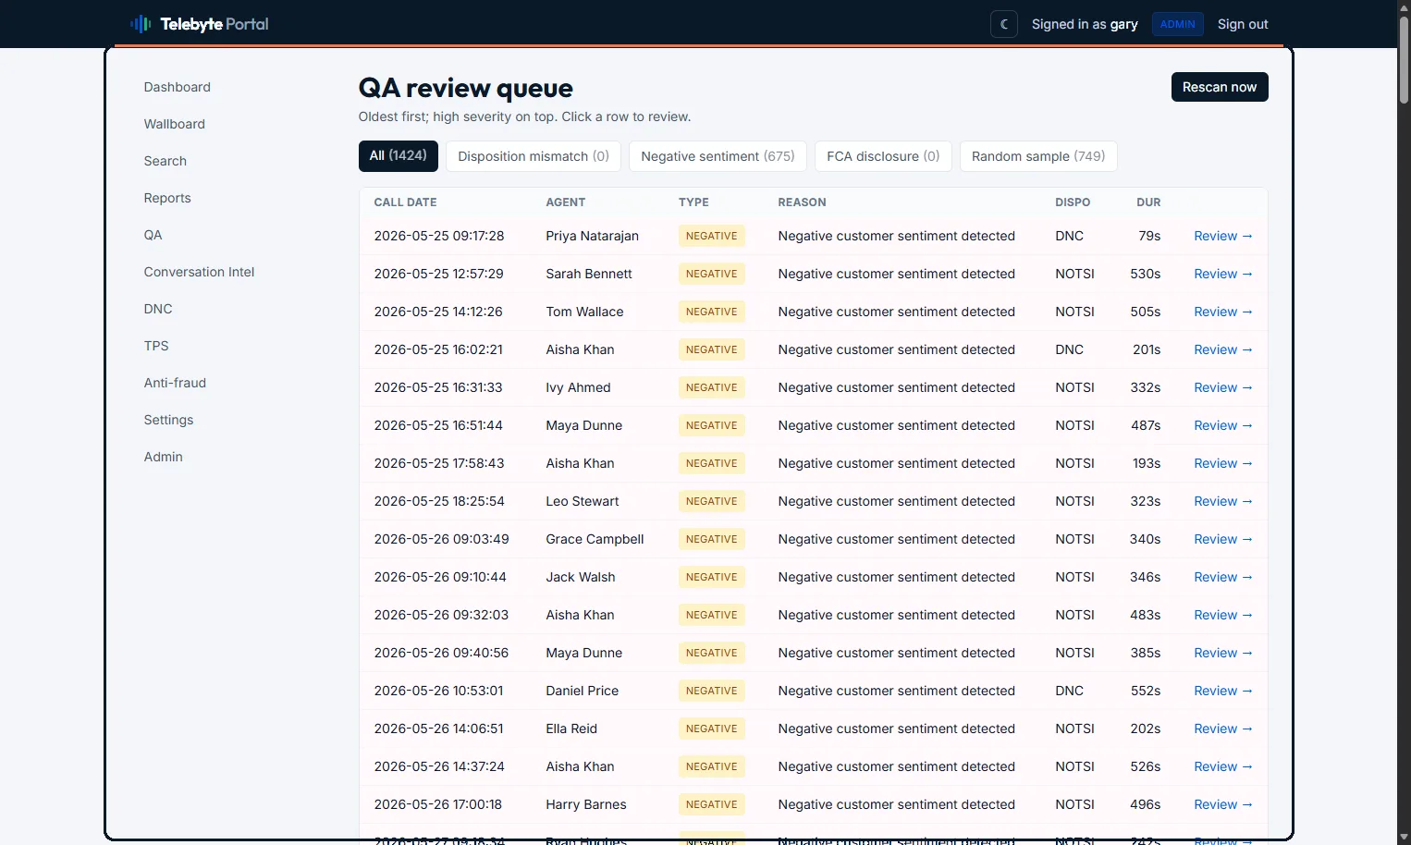1411x845 pixels.
Task: Select FCA disclosure filter tab
Action: [x=883, y=156]
